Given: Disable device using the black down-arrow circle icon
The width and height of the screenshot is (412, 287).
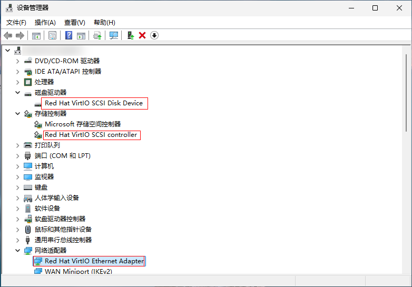Looking at the screenshot, I should pos(154,35).
